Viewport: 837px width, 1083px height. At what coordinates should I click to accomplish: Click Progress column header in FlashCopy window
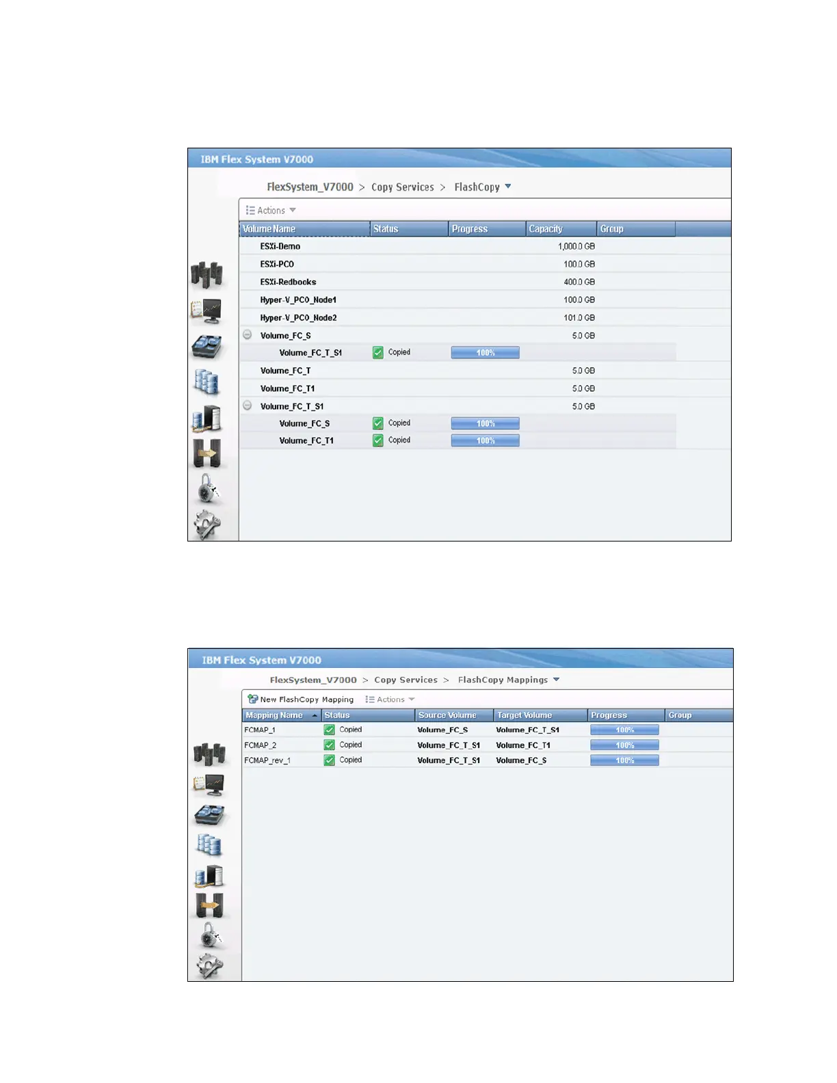coord(487,229)
